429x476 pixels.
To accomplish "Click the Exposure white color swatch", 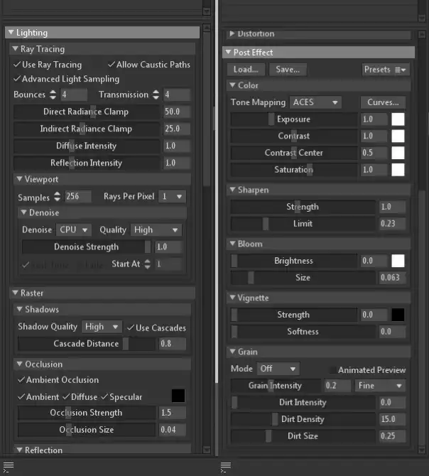I will click(x=398, y=119).
